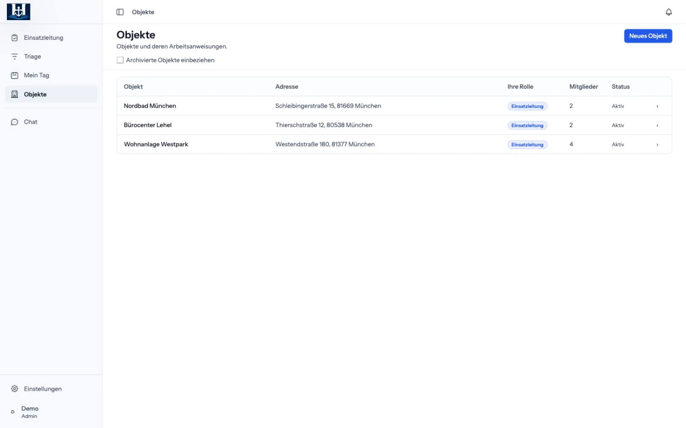This screenshot has height=428, width=686.
Task: Click member count 4 for Wohnanlage Westpark
Action: pyautogui.click(x=571, y=144)
